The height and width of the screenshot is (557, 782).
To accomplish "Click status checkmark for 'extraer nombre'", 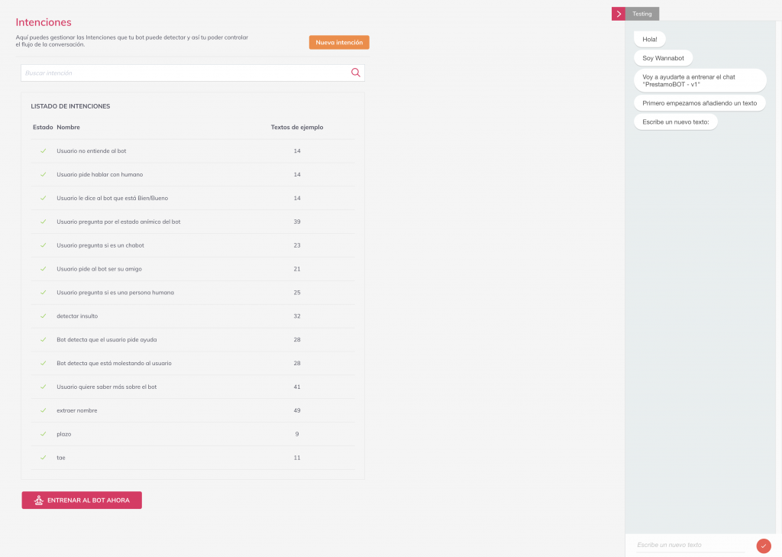I will point(44,410).
